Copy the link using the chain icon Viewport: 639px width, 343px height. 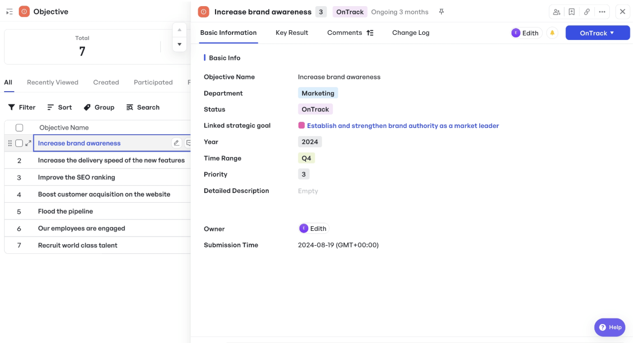pyautogui.click(x=587, y=12)
